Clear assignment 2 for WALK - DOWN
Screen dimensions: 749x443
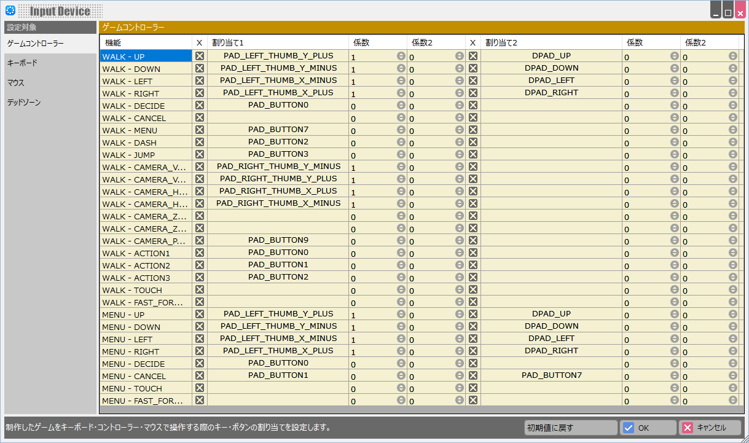473,68
